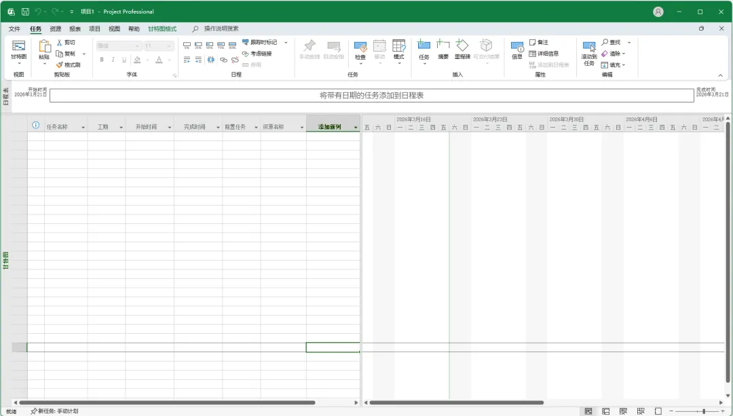The height and width of the screenshot is (416, 733).
Task: Open task Information (信息)
Action: click(517, 50)
